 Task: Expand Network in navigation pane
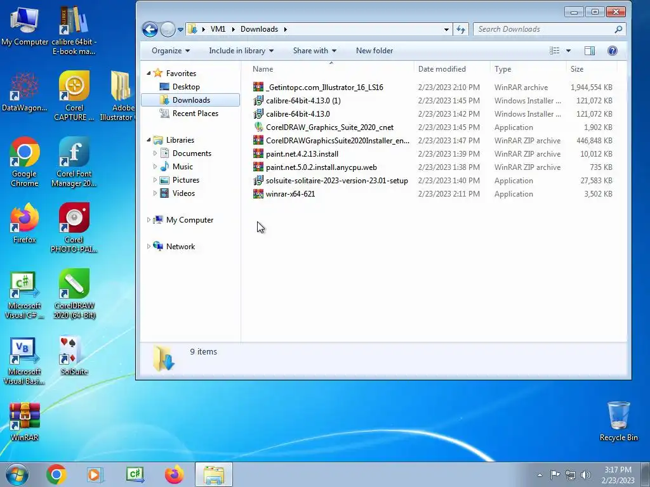[149, 247]
